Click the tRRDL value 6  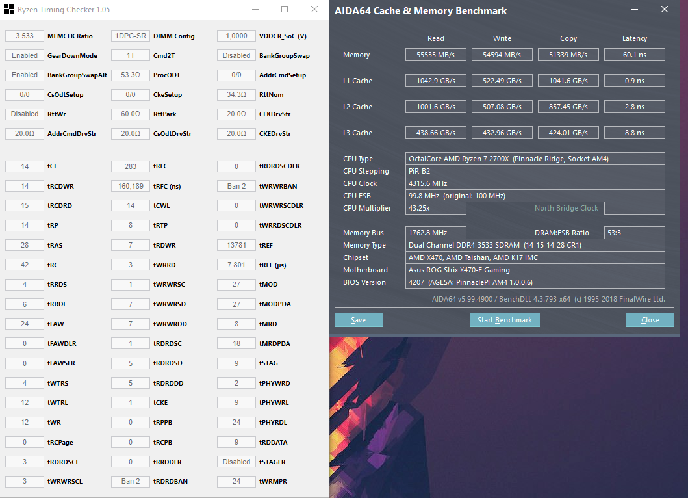coord(25,304)
